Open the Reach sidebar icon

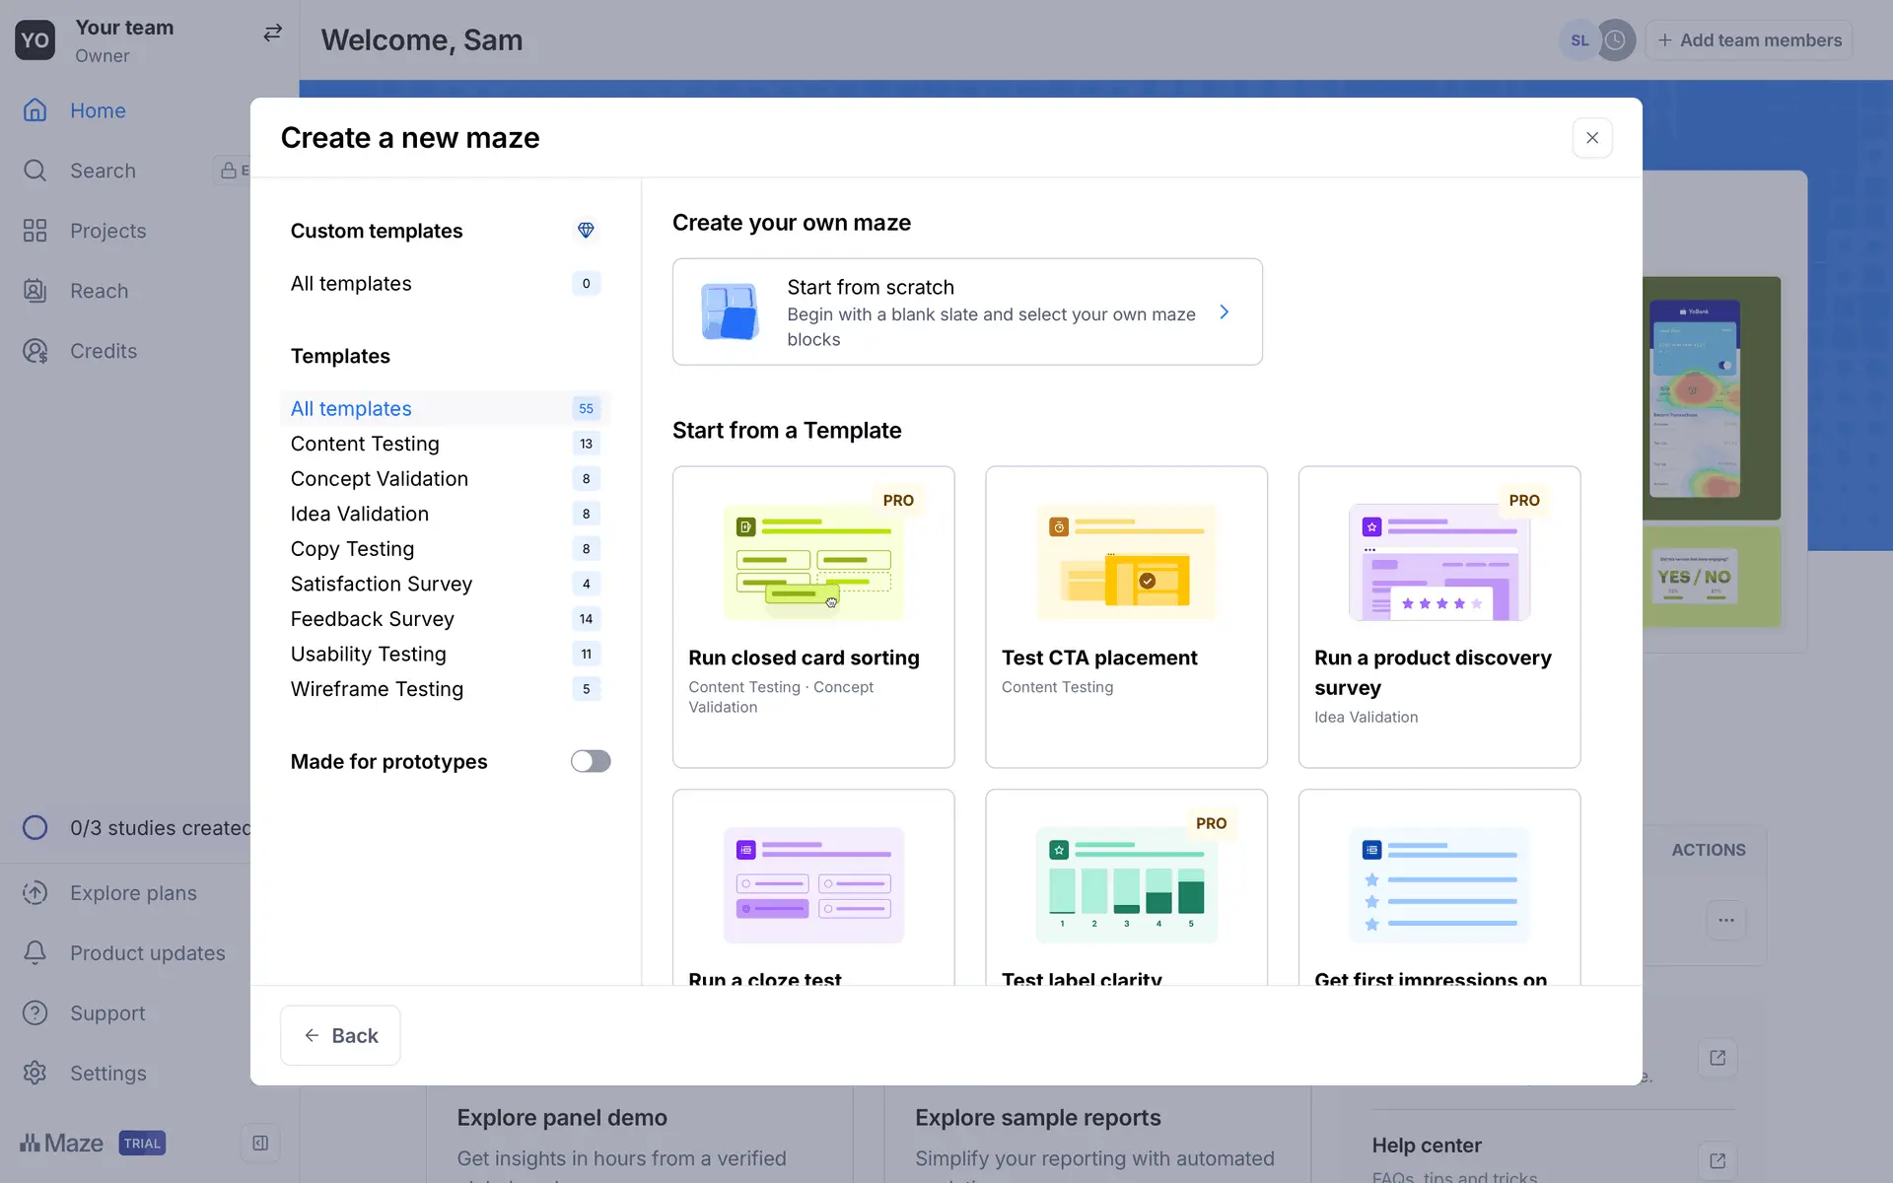point(35,291)
